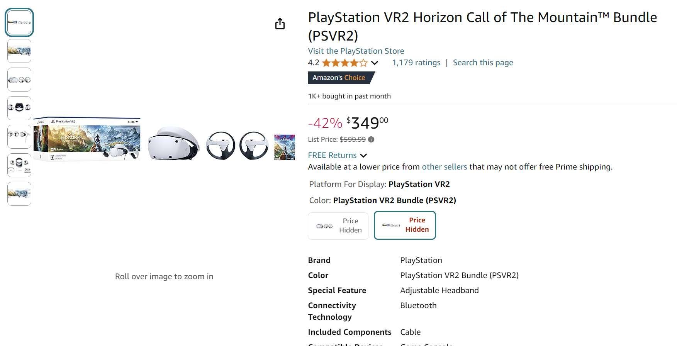Follow the other sellers link

point(444,167)
